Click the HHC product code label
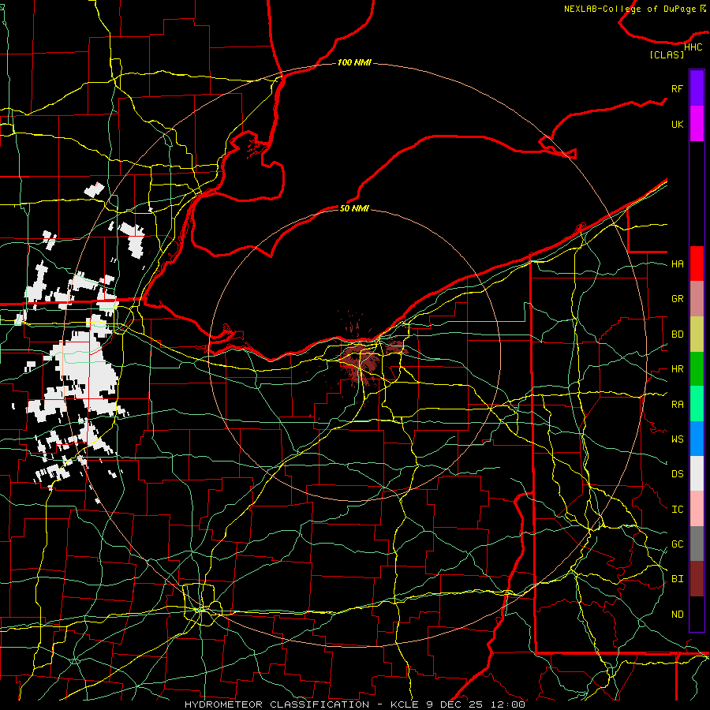 point(693,47)
